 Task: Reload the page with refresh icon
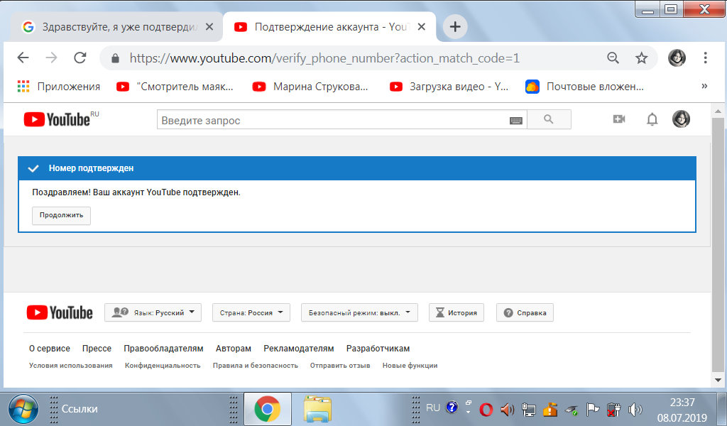80,58
